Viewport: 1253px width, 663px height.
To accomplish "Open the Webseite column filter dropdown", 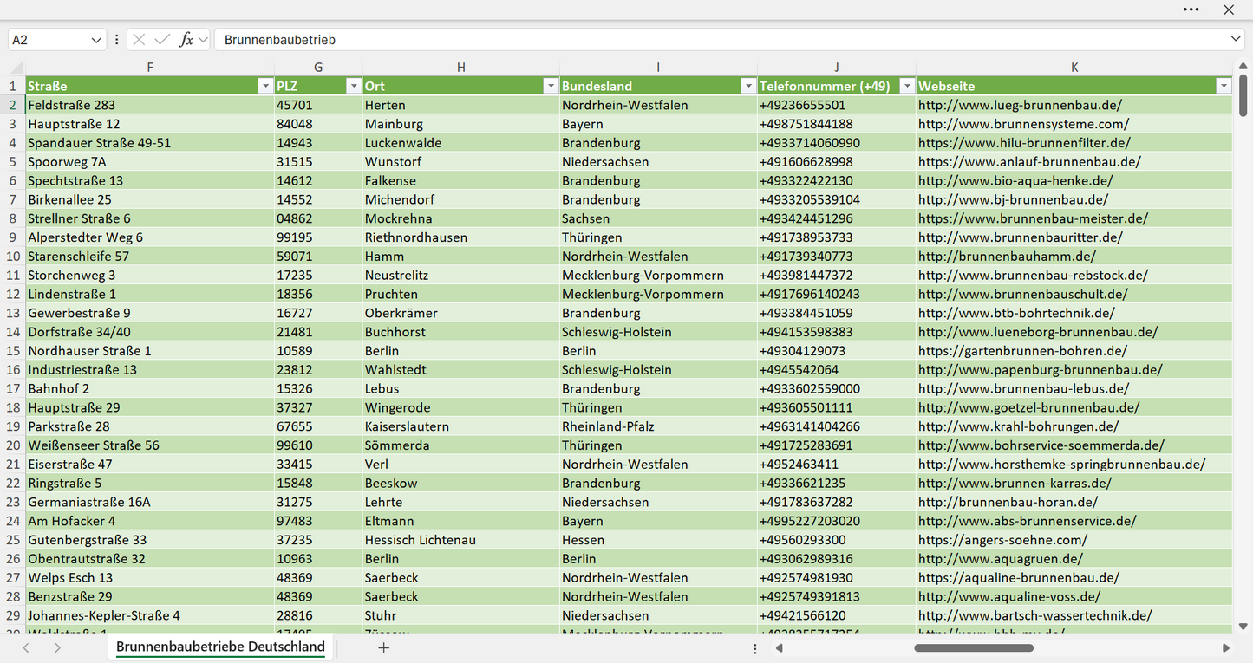I will (x=1224, y=86).
